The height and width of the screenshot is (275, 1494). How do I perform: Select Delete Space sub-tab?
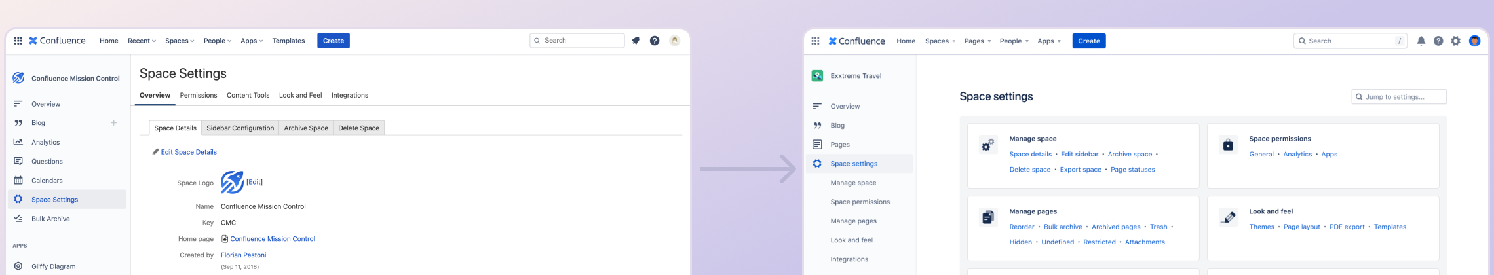358,128
